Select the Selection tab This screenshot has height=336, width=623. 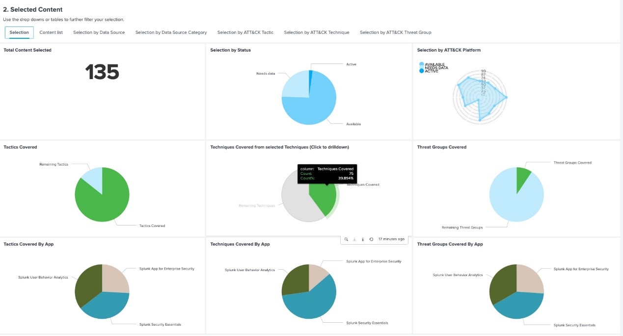pos(19,32)
